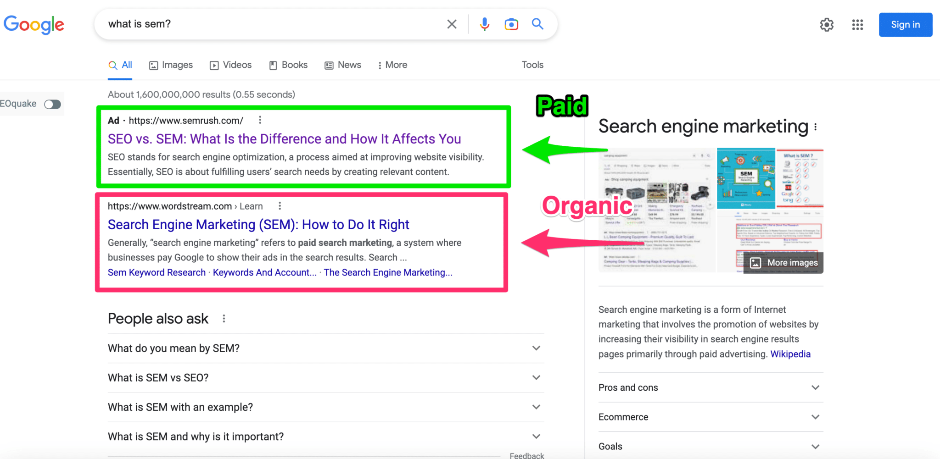The width and height of the screenshot is (940, 459).
Task: Open Google quick settings gear
Action: click(828, 25)
